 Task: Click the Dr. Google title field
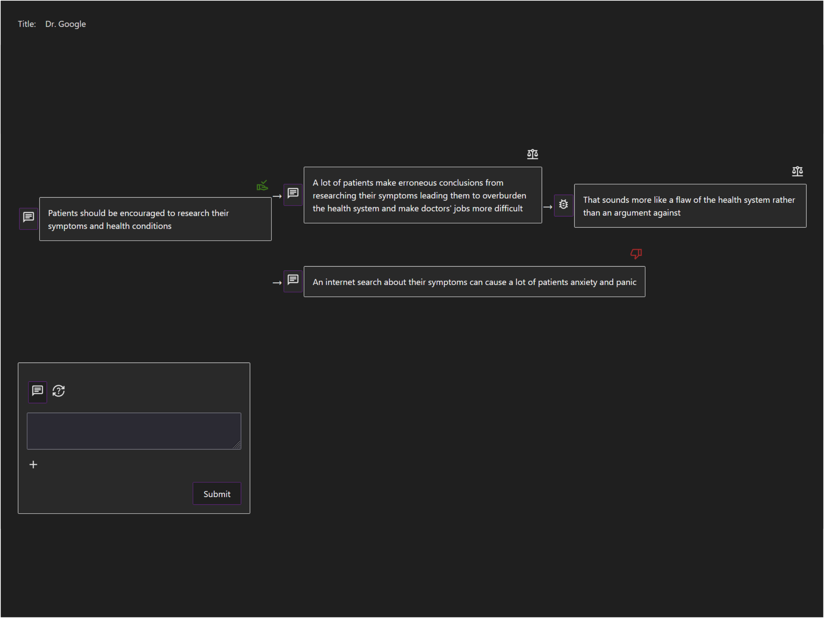click(x=65, y=24)
